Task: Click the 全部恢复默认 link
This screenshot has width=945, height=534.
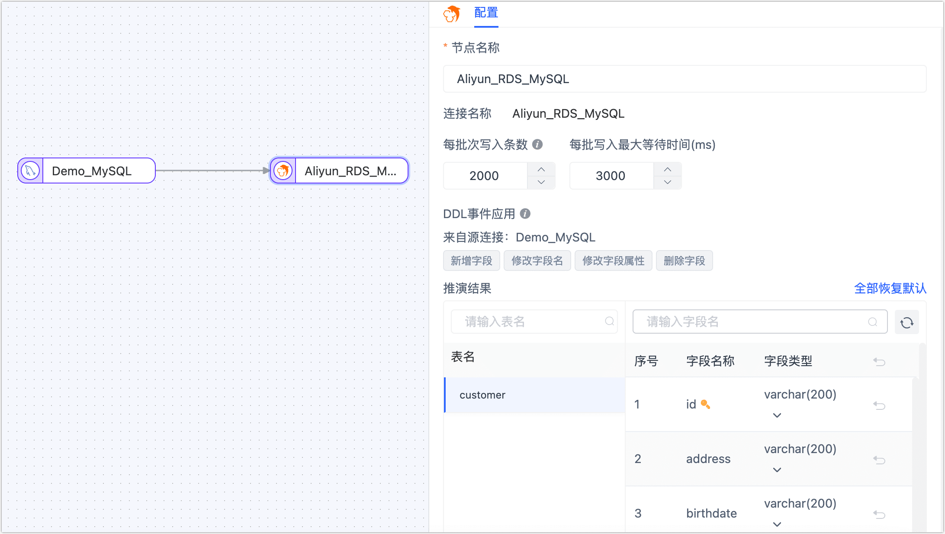Action: (x=890, y=289)
